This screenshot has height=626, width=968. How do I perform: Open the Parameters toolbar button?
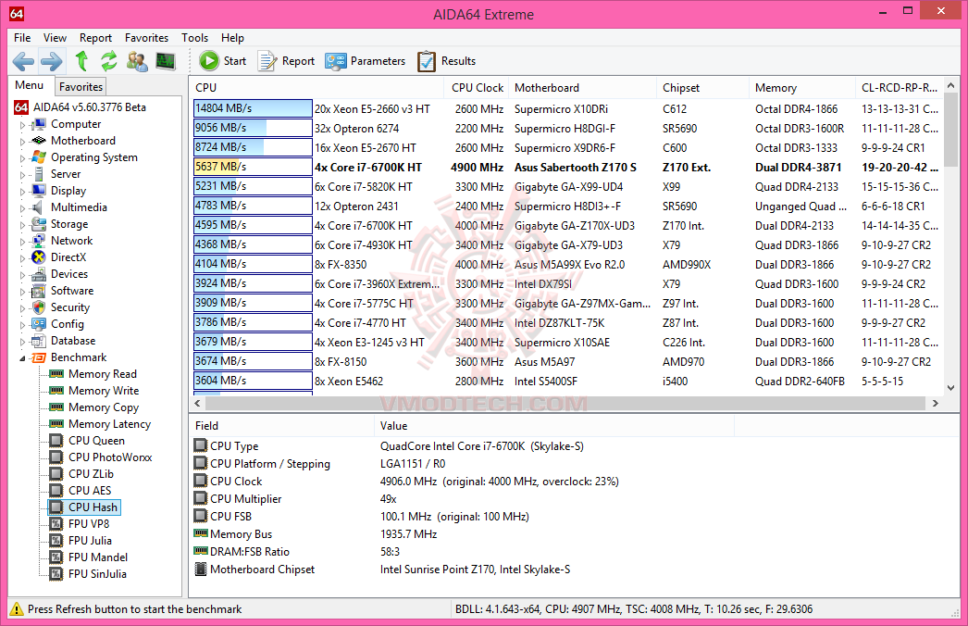pos(365,61)
